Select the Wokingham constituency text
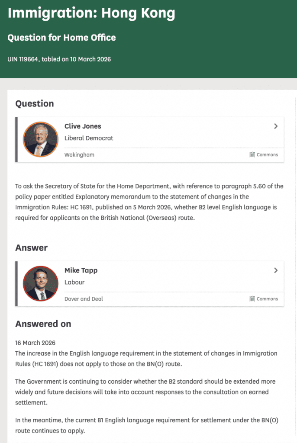Screen dimensions: 297x443 79,154
